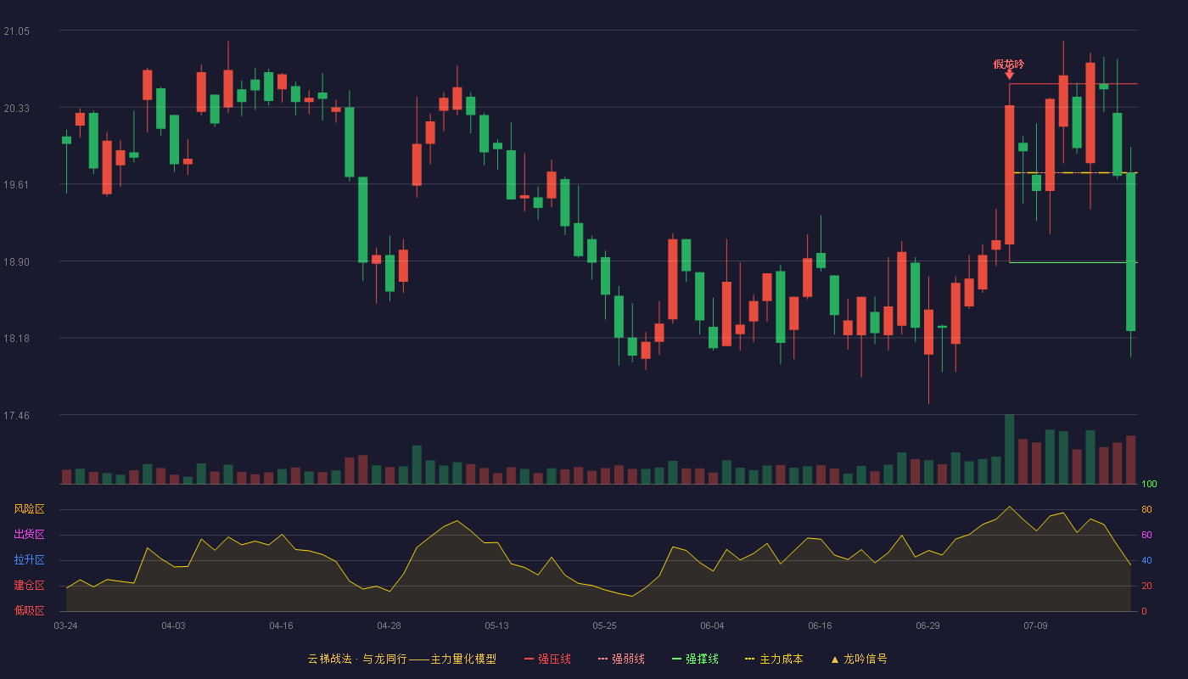Click the 17.46 price axis label

[x=16, y=416]
